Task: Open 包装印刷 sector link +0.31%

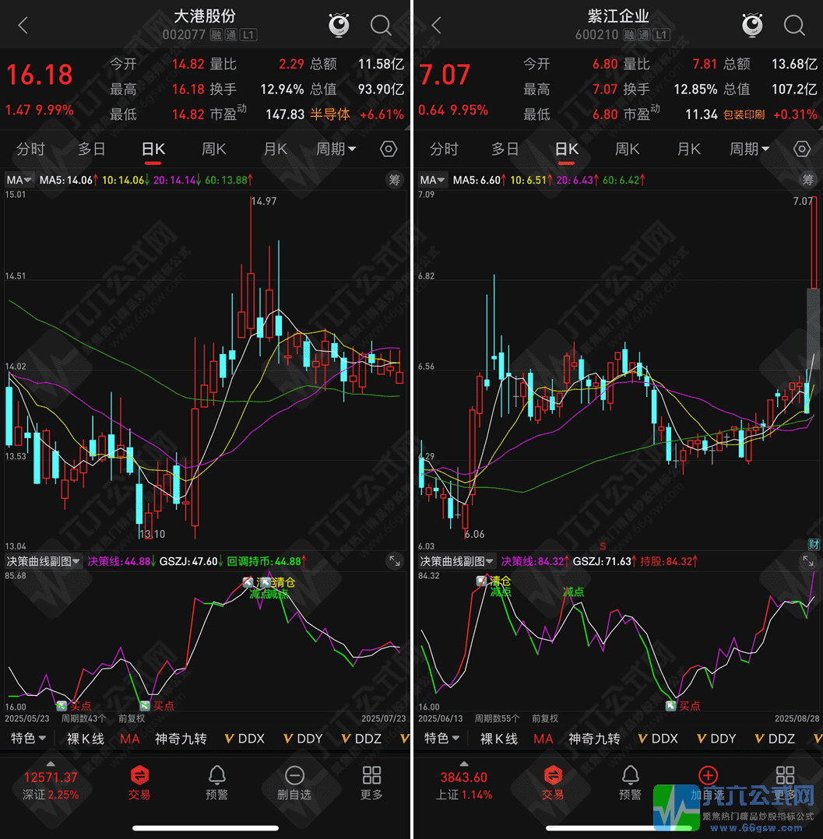Action: (x=771, y=114)
